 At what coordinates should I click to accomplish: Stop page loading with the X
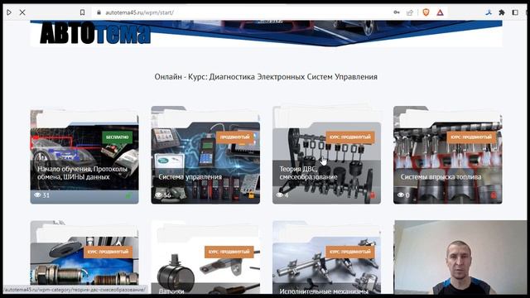[22, 12]
